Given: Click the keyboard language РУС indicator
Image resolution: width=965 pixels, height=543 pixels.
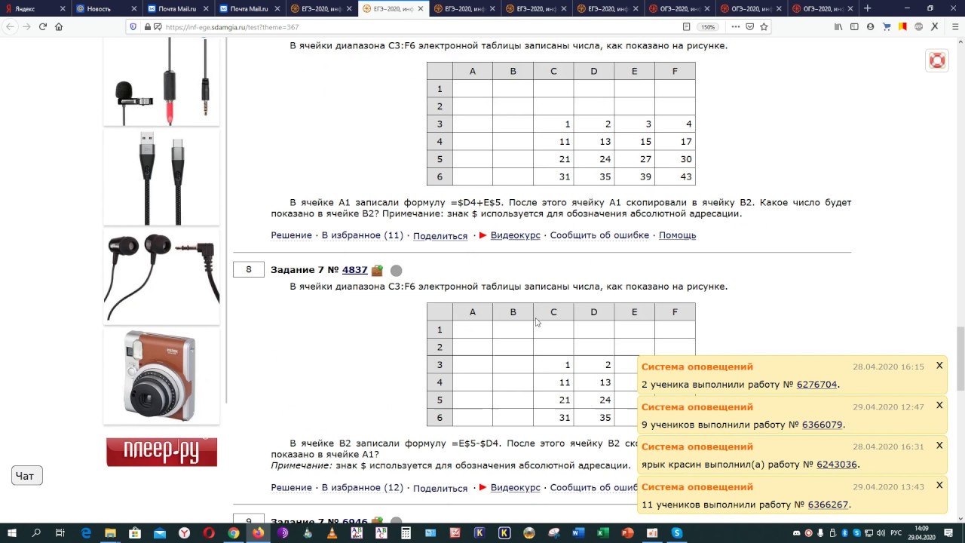Looking at the screenshot, I should [896, 533].
